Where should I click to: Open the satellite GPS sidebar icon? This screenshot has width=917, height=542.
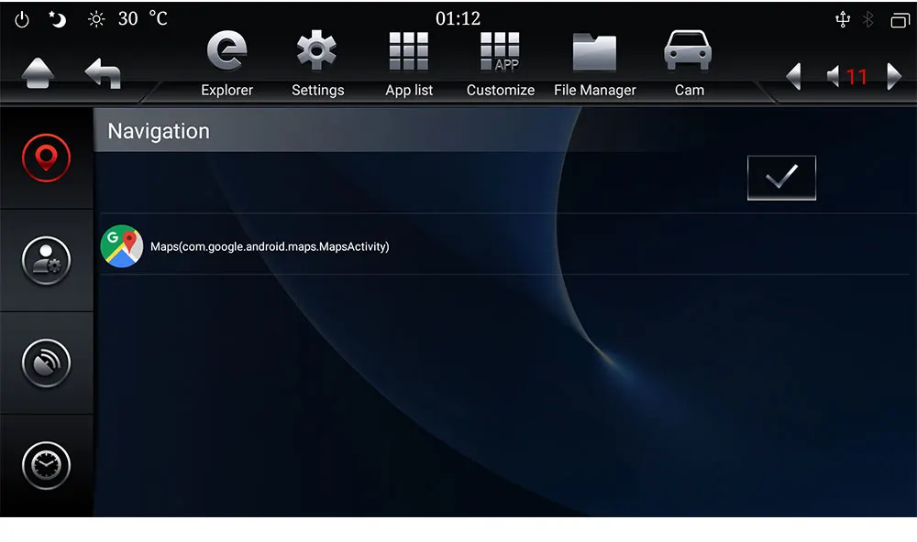coord(46,363)
